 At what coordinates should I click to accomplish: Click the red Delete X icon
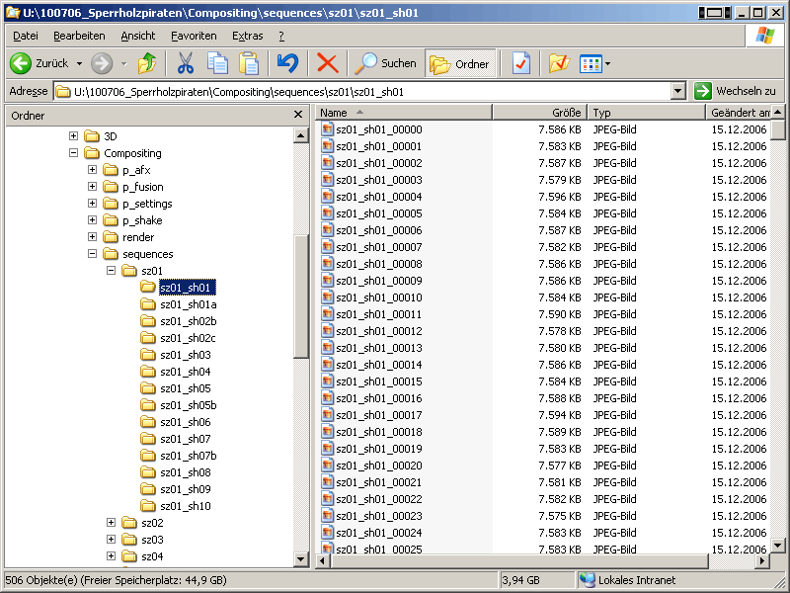(327, 63)
